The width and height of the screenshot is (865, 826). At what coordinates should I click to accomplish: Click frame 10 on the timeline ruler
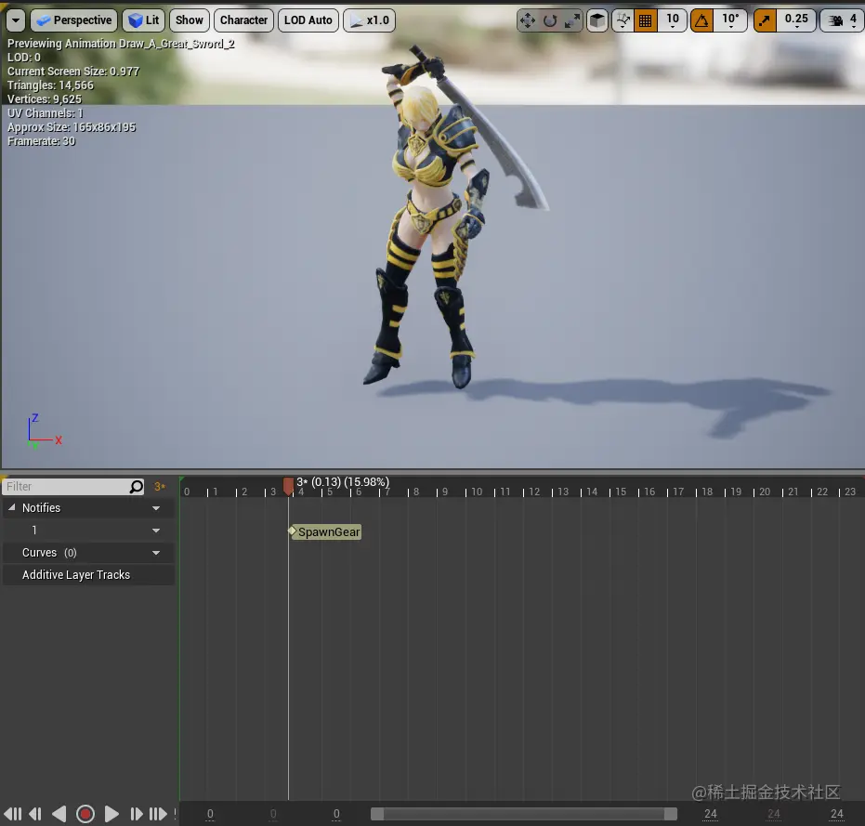(476, 492)
